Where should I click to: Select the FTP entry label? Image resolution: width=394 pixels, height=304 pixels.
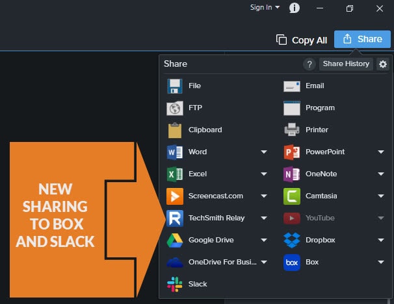195,108
